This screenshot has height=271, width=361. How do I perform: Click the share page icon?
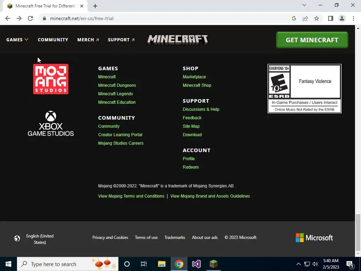click(x=305, y=18)
